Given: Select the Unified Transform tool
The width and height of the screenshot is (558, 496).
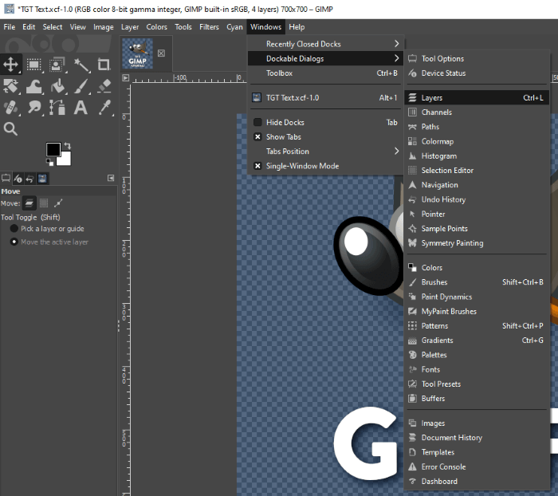Looking at the screenshot, I should tap(10, 86).
